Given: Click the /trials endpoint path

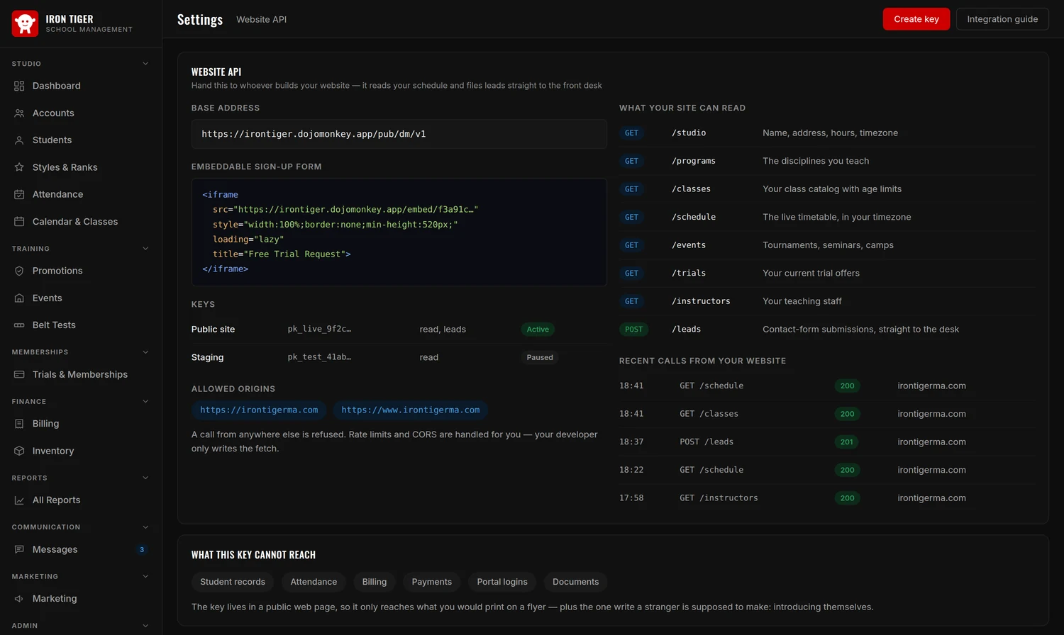Looking at the screenshot, I should [689, 274].
